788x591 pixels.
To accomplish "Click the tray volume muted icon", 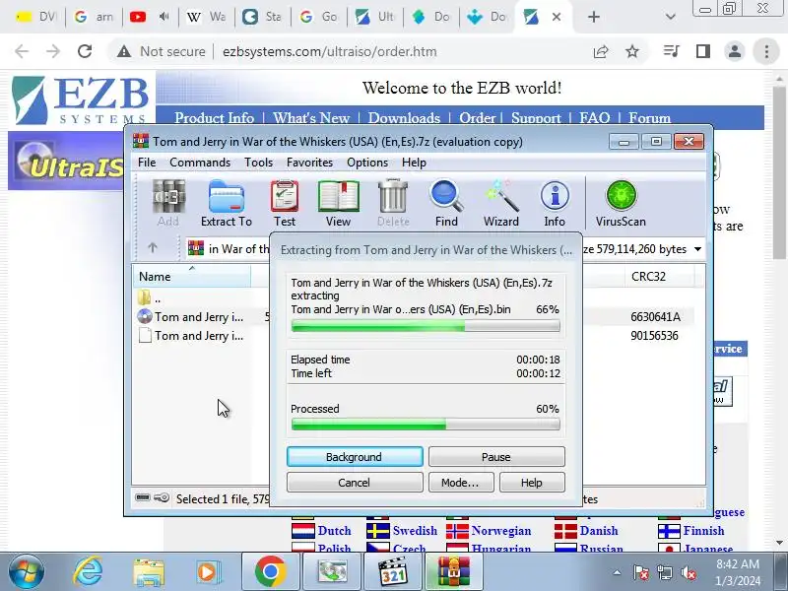I will (x=689, y=572).
